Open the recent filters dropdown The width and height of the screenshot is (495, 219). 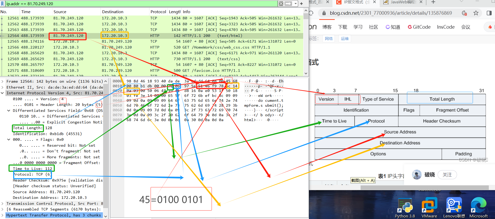[295, 4]
